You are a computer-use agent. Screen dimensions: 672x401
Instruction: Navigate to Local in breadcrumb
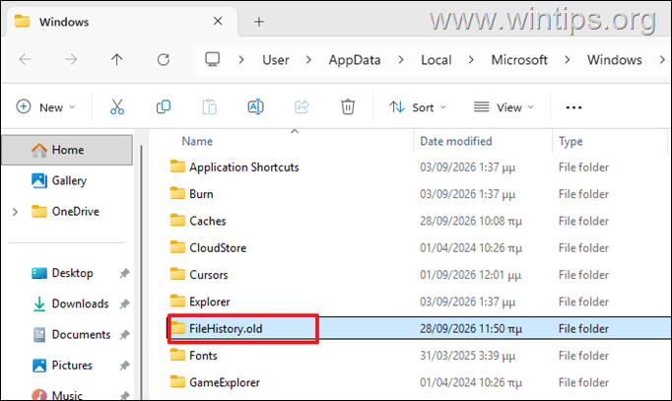436,59
